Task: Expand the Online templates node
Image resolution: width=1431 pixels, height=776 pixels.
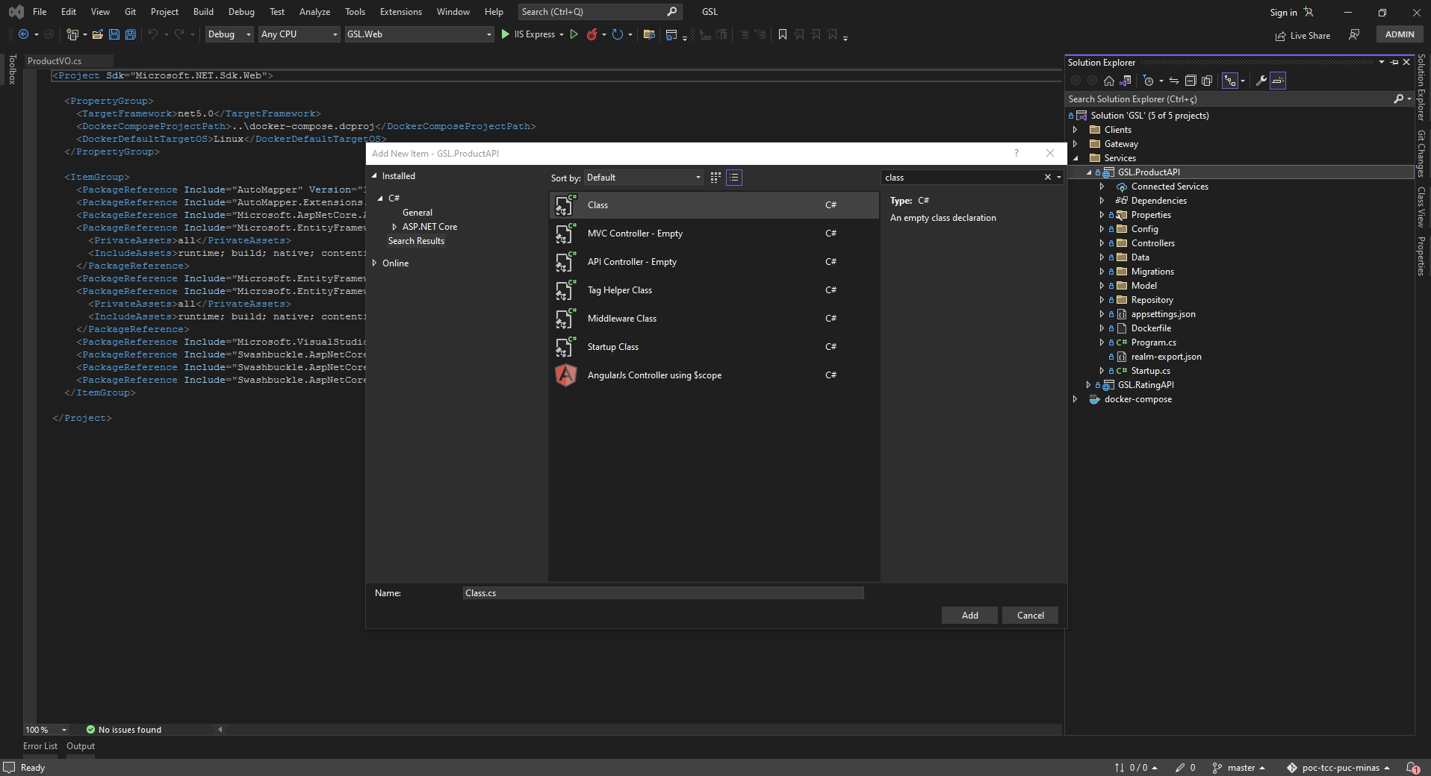Action: [375, 263]
